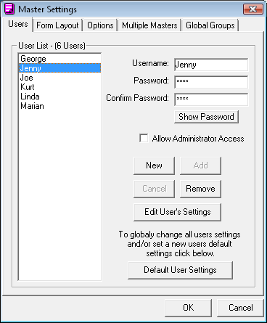Select George in the user list
267x323 pixels.
(59, 59)
